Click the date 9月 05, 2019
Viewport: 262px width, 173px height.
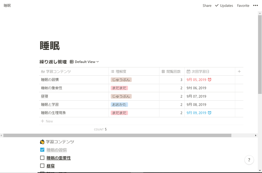click(x=196, y=80)
